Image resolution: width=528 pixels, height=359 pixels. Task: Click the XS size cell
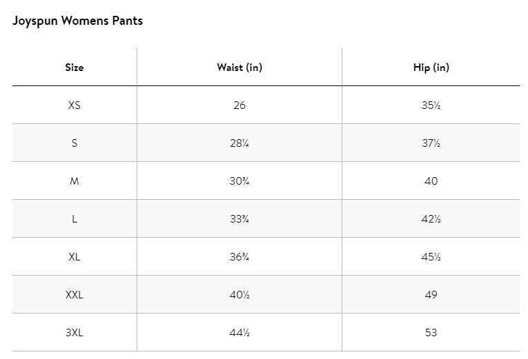coord(75,105)
